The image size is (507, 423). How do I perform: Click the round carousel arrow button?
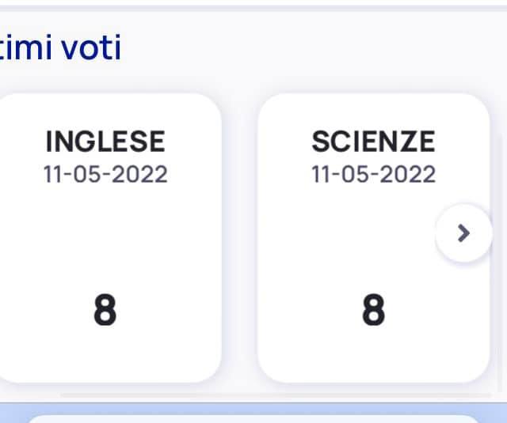pyautogui.click(x=463, y=233)
